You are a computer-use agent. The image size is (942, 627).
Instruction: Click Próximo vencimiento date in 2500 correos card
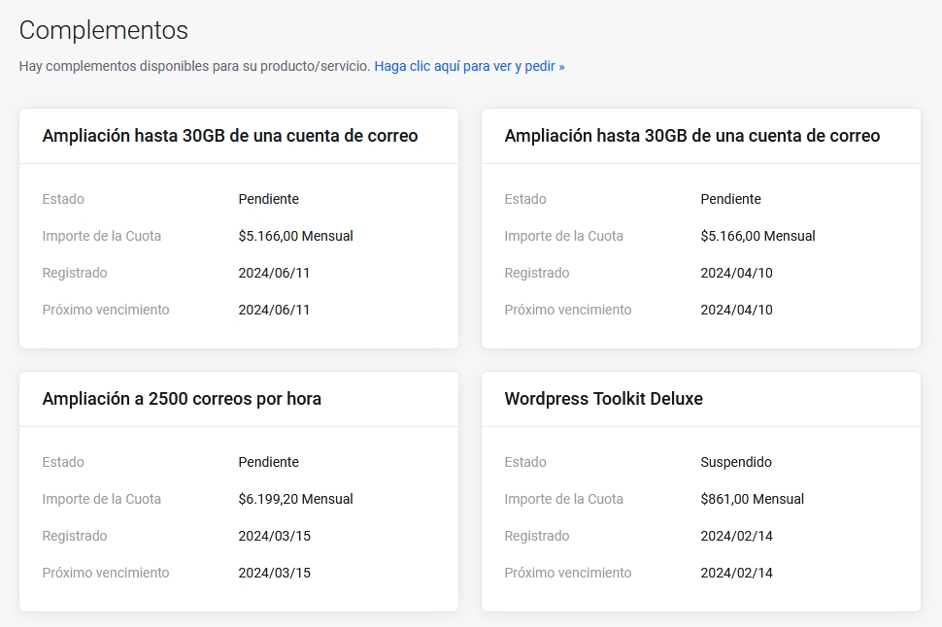tap(274, 574)
